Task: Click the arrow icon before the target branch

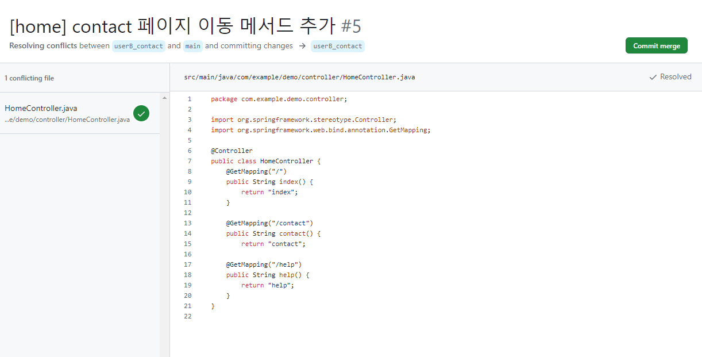Action: point(302,46)
